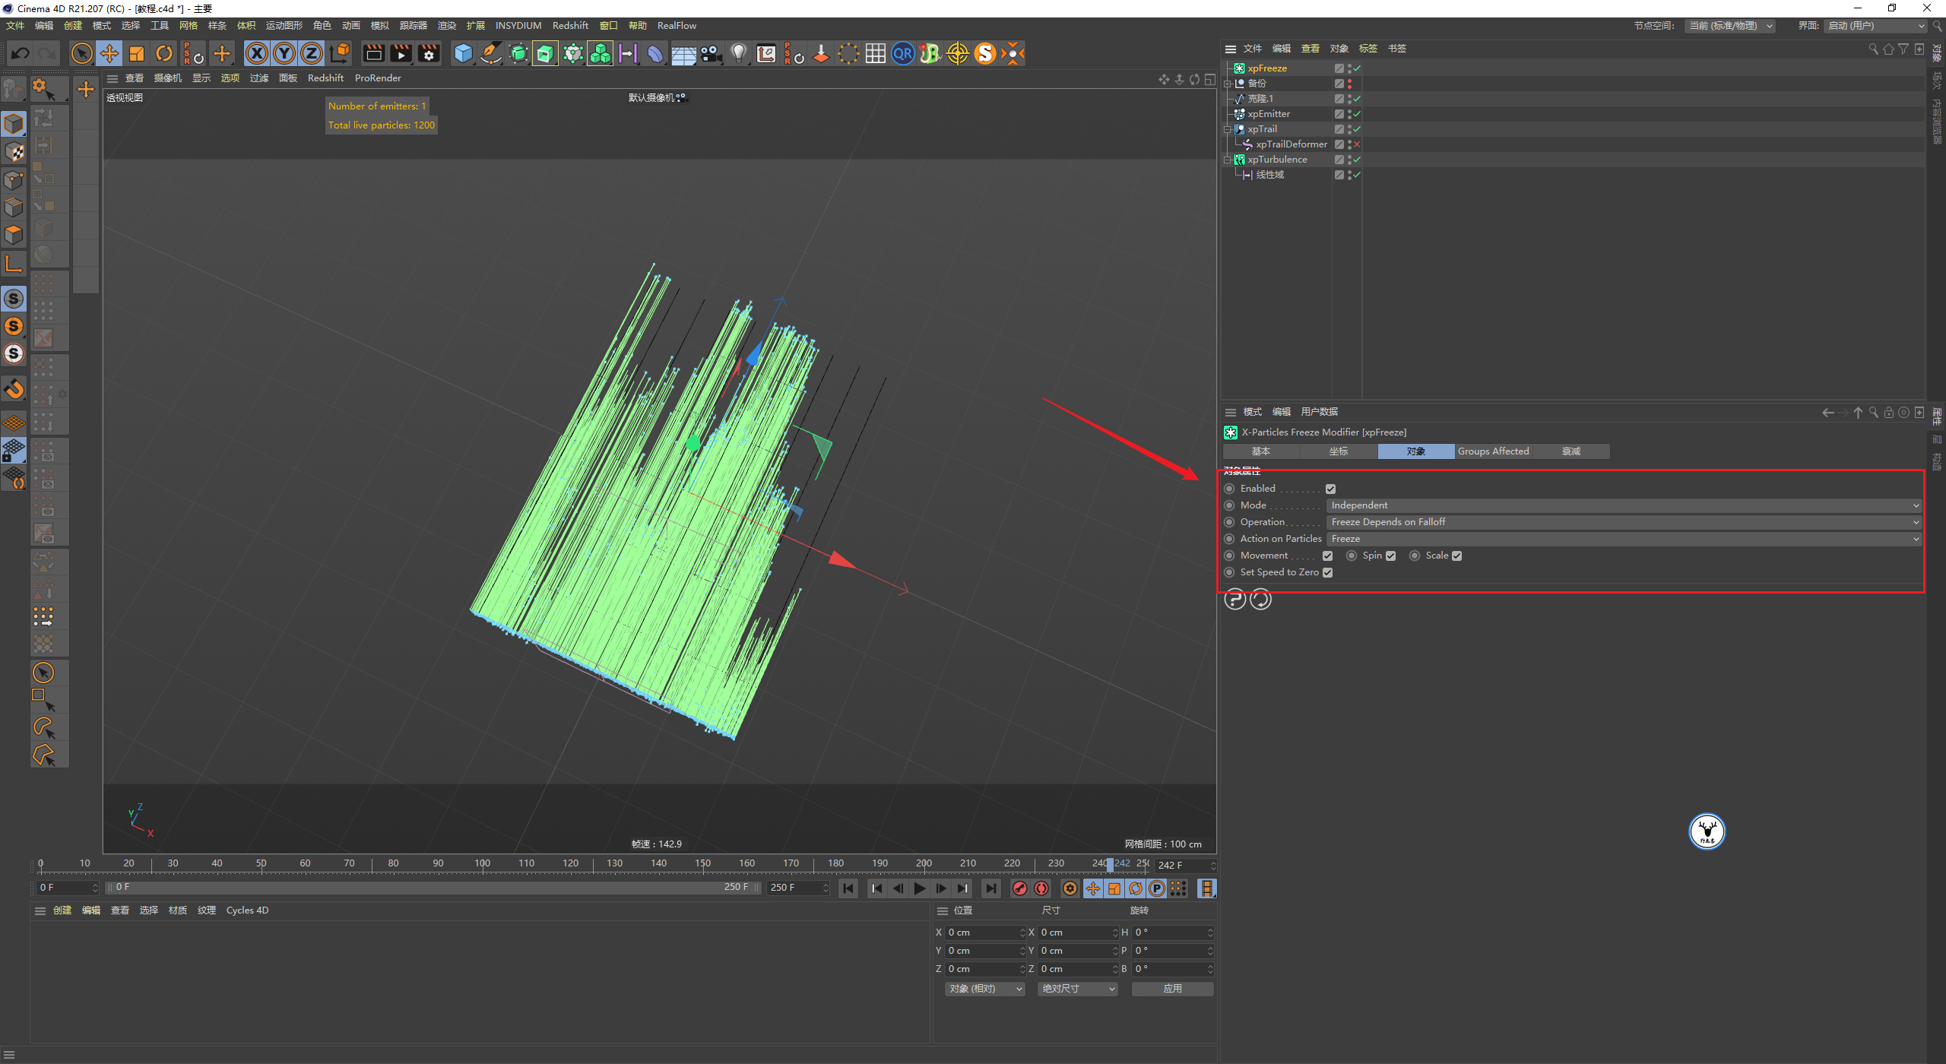Open the Mode dropdown showing Independent
This screenshot has height=1064, width=1946.
pos(1622,505)
